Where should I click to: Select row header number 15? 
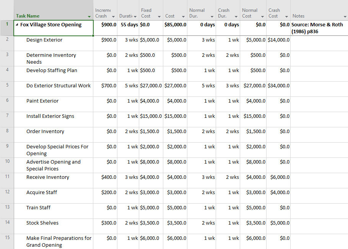[x=7, y=241]
